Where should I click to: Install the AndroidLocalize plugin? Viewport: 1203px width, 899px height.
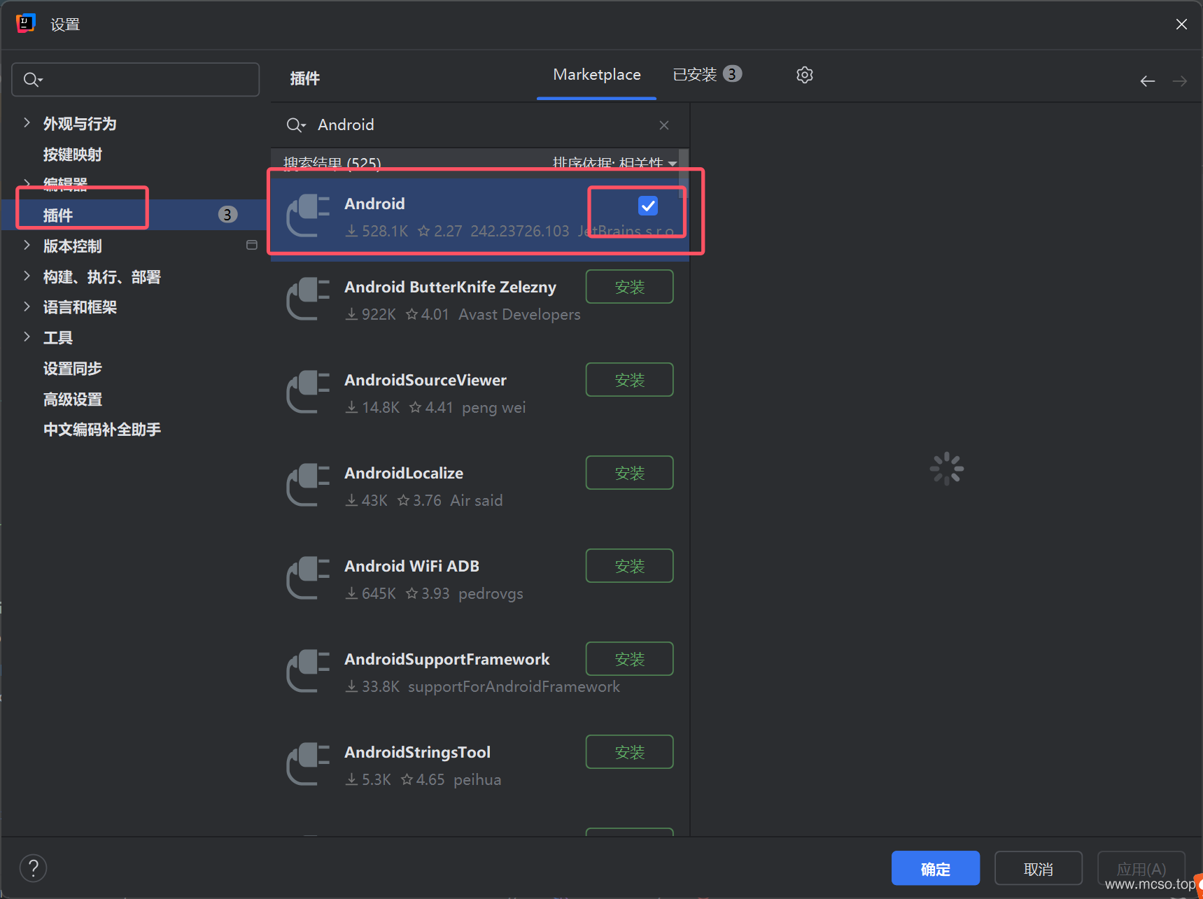pyautogui.click(x=629, y=473)
